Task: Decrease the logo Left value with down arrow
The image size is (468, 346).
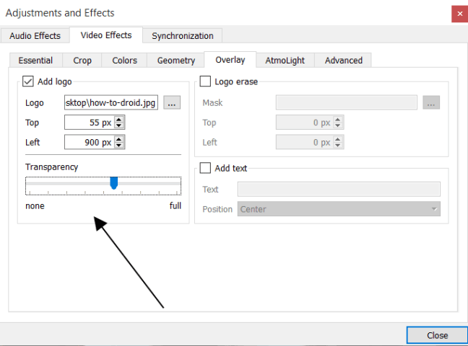Action: 120,146
